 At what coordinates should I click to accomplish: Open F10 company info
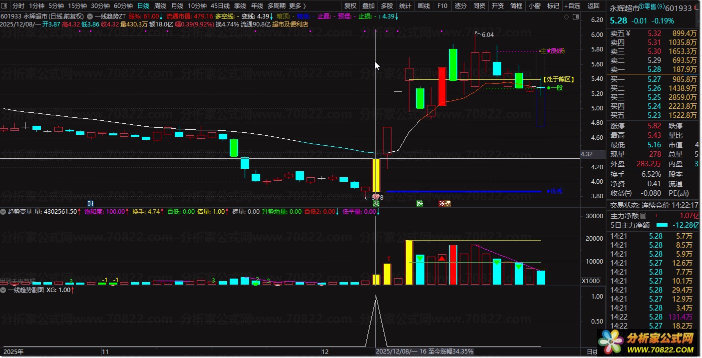click(442, 6)
